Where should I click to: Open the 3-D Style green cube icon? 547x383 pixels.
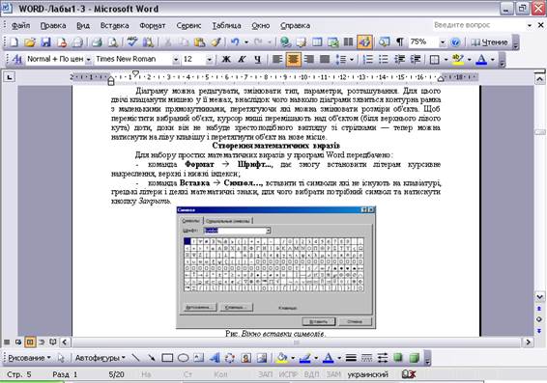tap(414, 358)
